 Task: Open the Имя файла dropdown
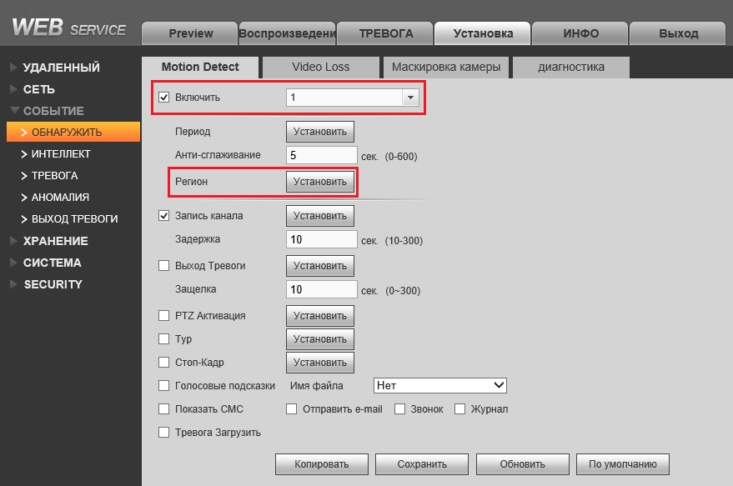[x=440, y=385]
